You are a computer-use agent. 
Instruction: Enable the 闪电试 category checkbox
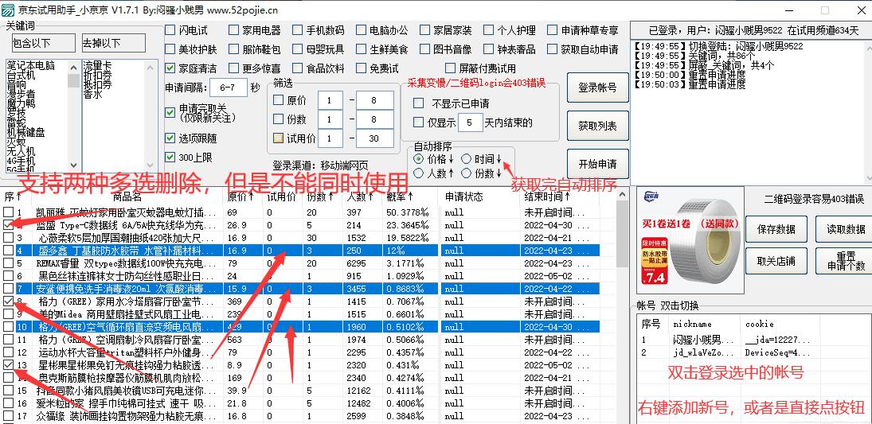click(x=170, y=30)
